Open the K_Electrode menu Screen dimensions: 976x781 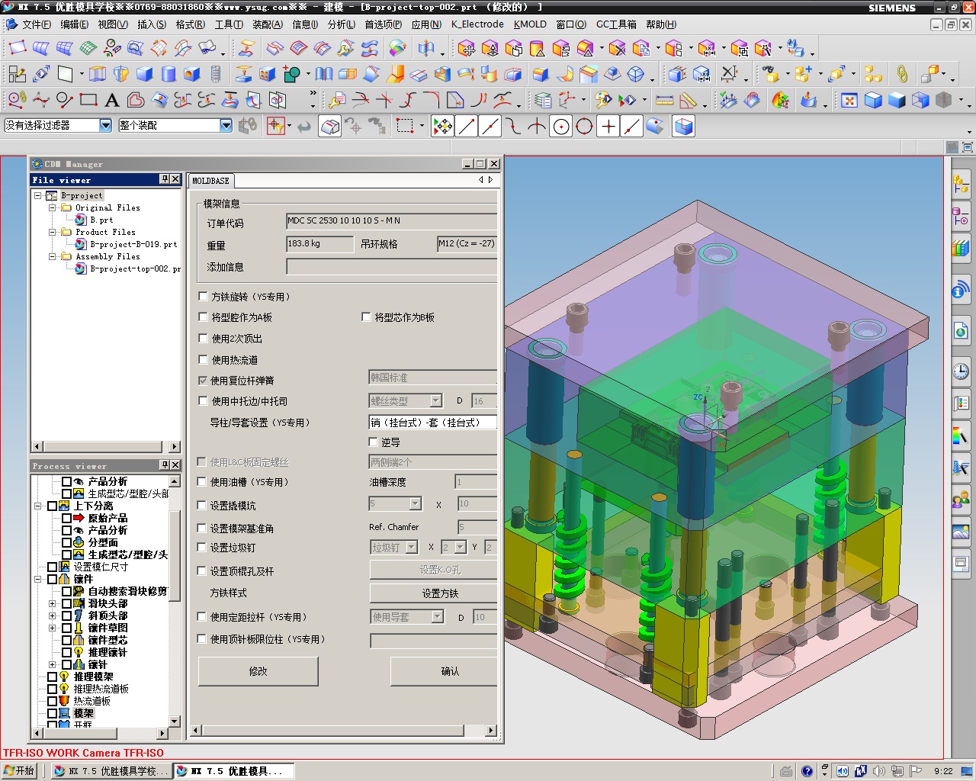[x=477, y=24]
